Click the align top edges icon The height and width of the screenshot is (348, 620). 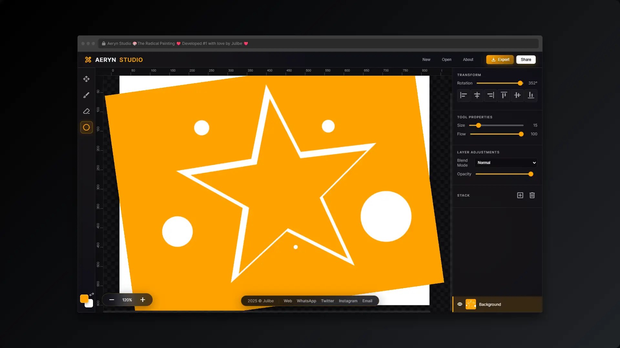click(504, 95)
